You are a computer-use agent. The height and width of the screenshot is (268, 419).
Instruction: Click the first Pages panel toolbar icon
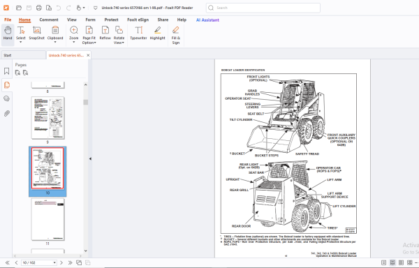pyautogui.click(x=17, y=73)
